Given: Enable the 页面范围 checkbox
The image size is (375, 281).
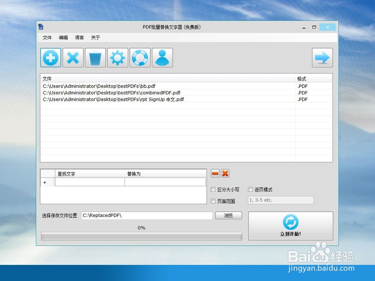Looking at the screenshot, I should [213, 201].
